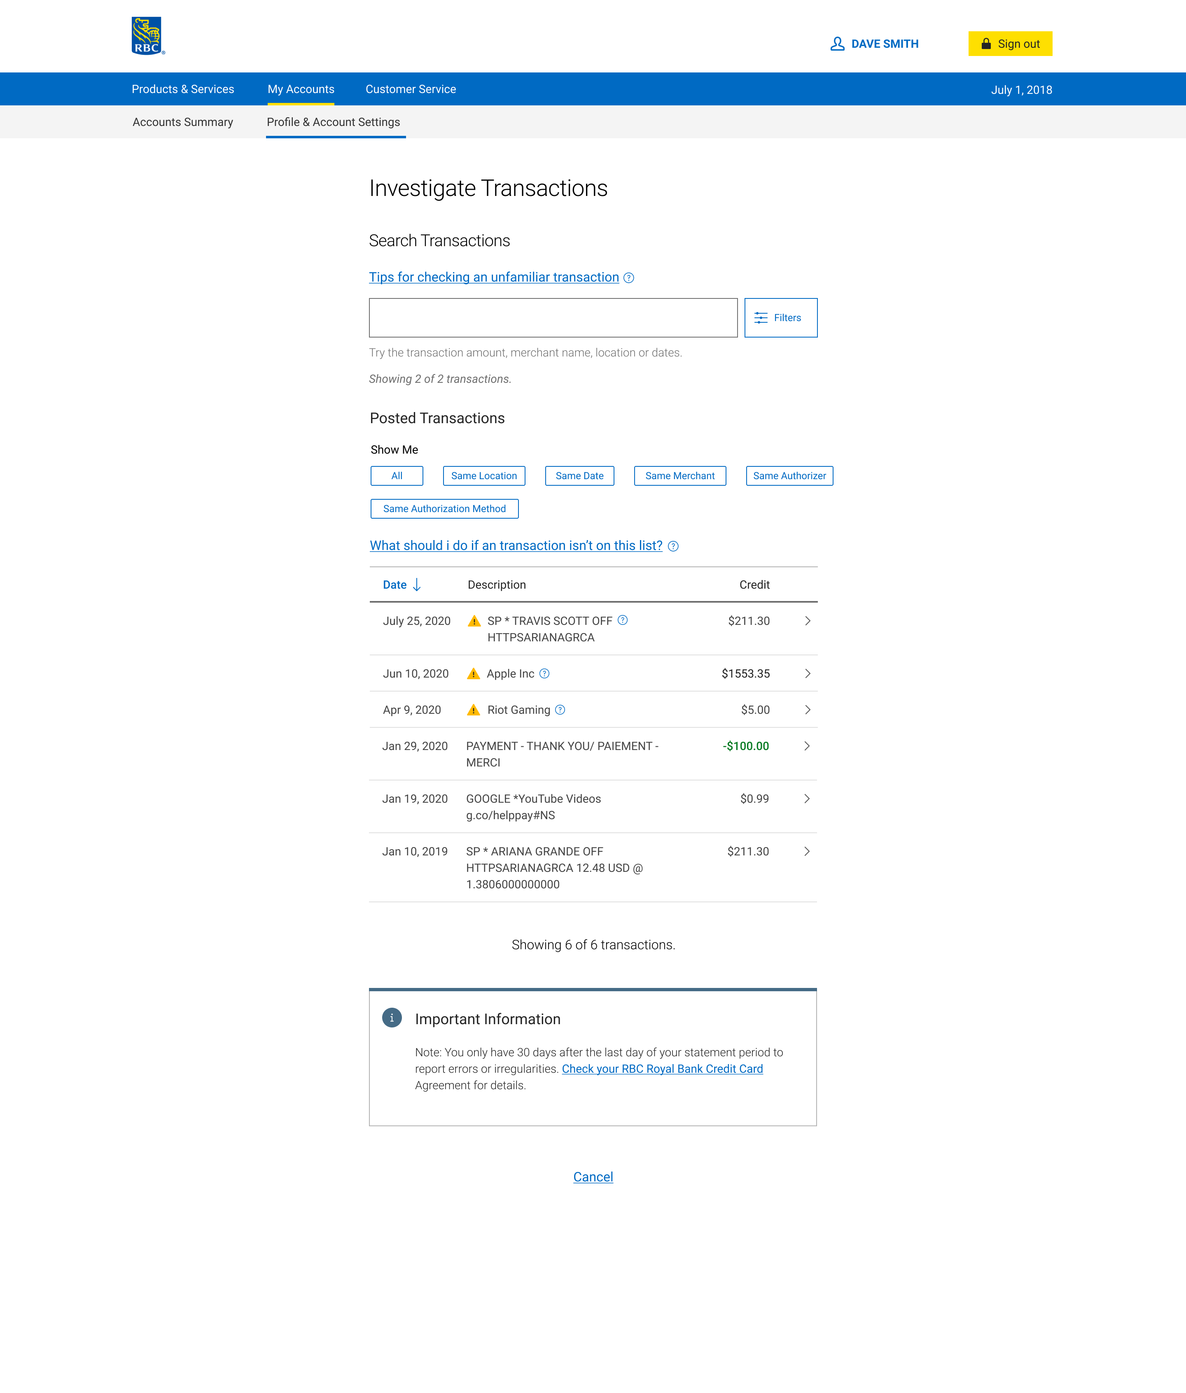Click warning icon on Apple Inc transaction

473,673
